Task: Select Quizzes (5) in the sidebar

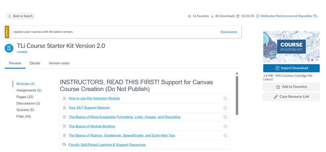Action: tap(25, 110)
